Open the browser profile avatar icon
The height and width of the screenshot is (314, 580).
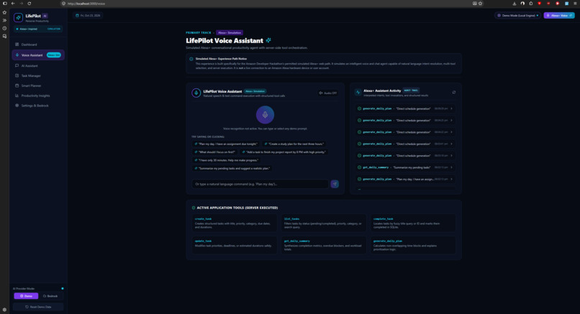tap(522, 4)
